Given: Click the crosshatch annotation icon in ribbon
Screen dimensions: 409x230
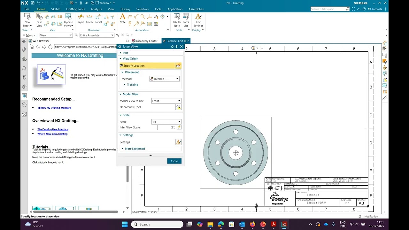Looking at the screenshot, I should click(149, 24).
